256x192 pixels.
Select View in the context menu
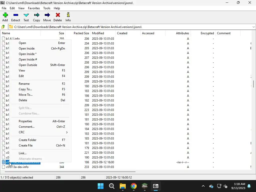tap(40, 70)
